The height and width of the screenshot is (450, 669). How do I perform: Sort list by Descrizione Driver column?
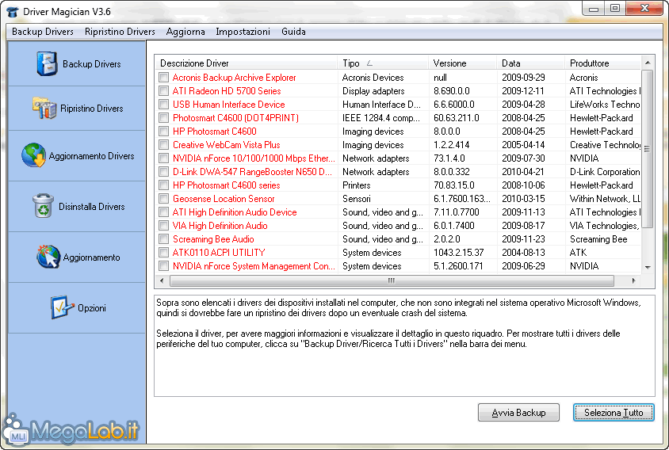point(246,63)
